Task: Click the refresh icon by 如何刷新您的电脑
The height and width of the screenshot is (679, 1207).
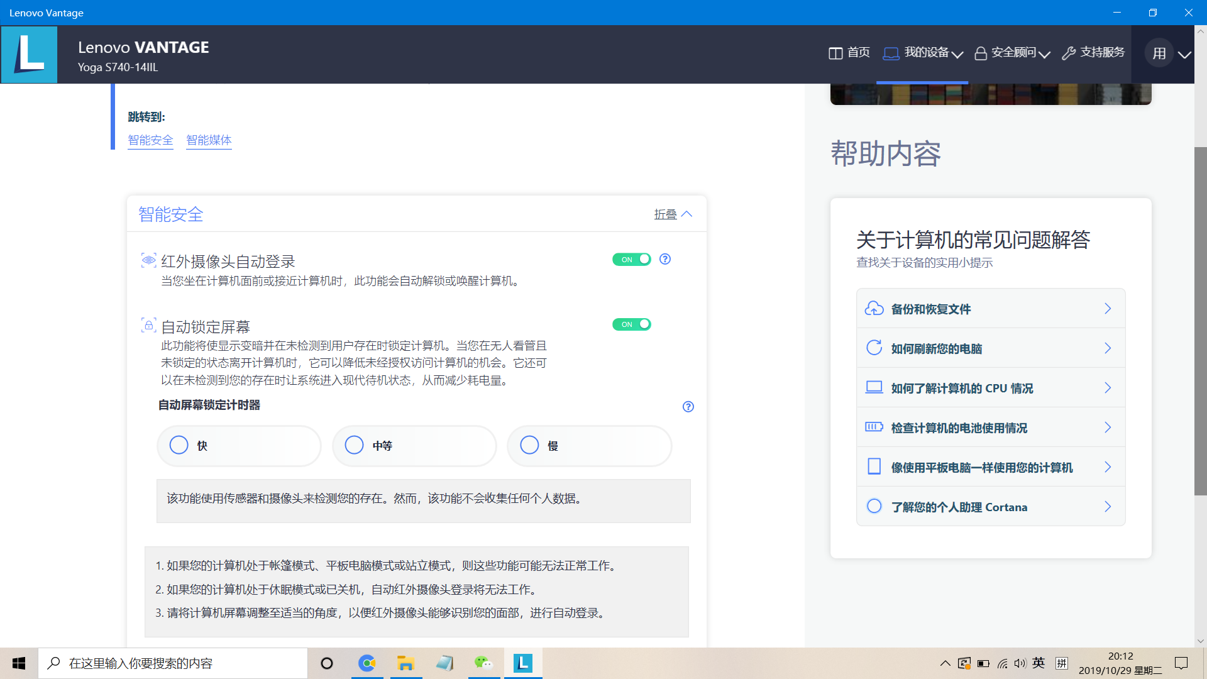Action: pyautogui.click(x=874, y=348)
